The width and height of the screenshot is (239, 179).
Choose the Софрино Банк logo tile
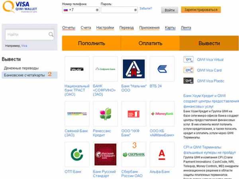click(105, 69)
